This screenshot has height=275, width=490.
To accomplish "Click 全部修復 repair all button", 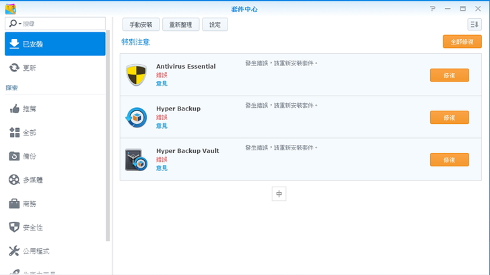I will 462,42.
